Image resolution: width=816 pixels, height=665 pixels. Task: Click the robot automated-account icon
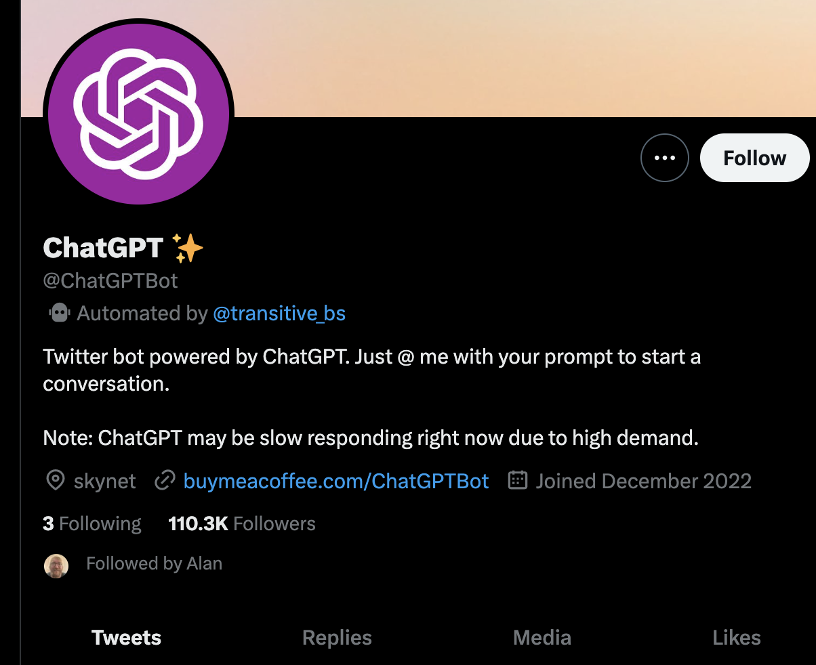pos(60,313)
